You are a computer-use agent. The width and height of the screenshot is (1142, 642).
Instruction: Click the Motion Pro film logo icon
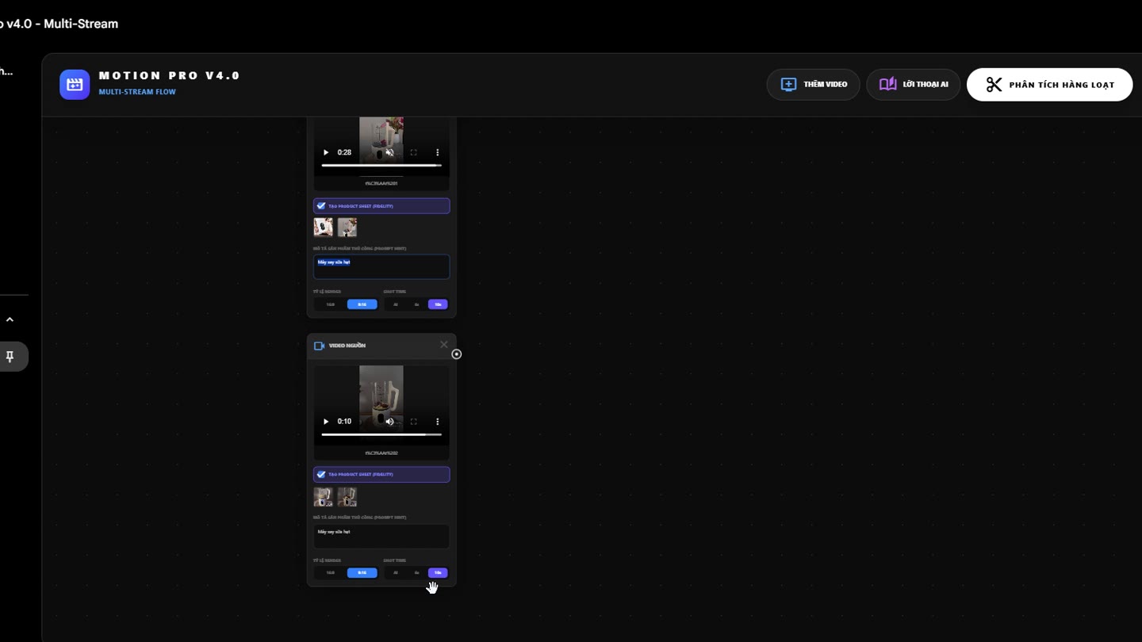75,84
